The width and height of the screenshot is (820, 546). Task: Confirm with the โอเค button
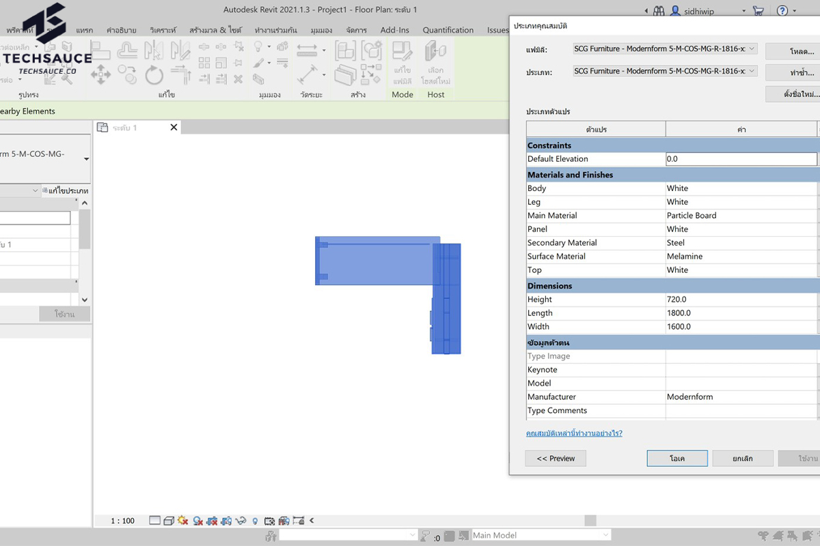[677, 458]
